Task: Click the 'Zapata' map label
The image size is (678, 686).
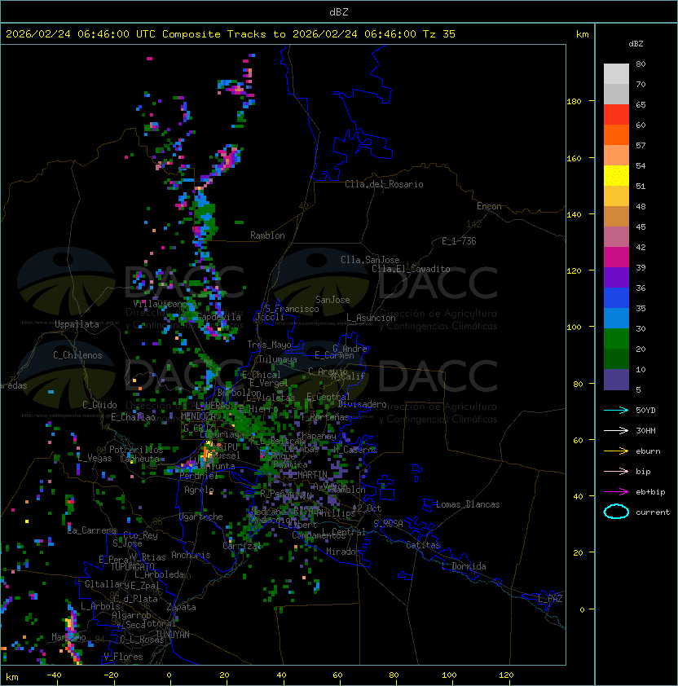Action: (x=181, y=607)
